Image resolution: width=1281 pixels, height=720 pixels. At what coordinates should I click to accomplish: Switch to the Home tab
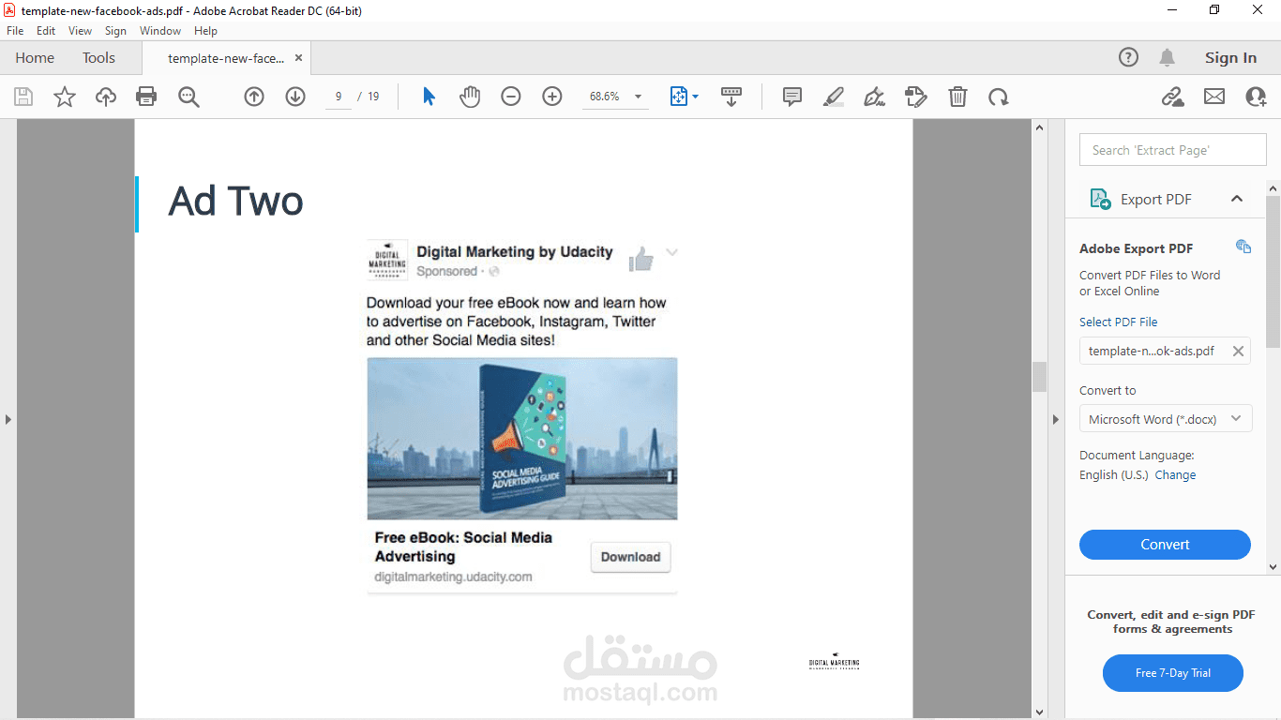coord(35,58)
